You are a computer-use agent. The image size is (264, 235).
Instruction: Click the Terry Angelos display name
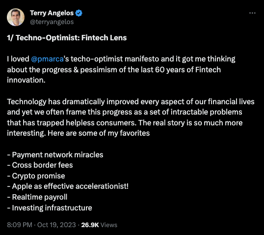tap(52, 13)
